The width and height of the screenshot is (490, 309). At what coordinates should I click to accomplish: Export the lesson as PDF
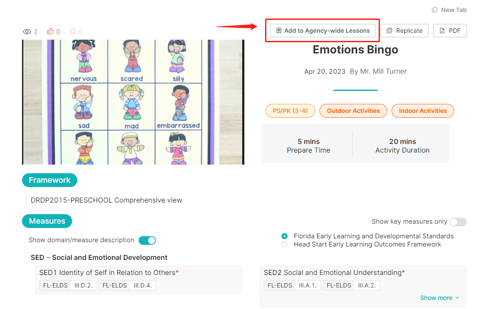[450, 31]
